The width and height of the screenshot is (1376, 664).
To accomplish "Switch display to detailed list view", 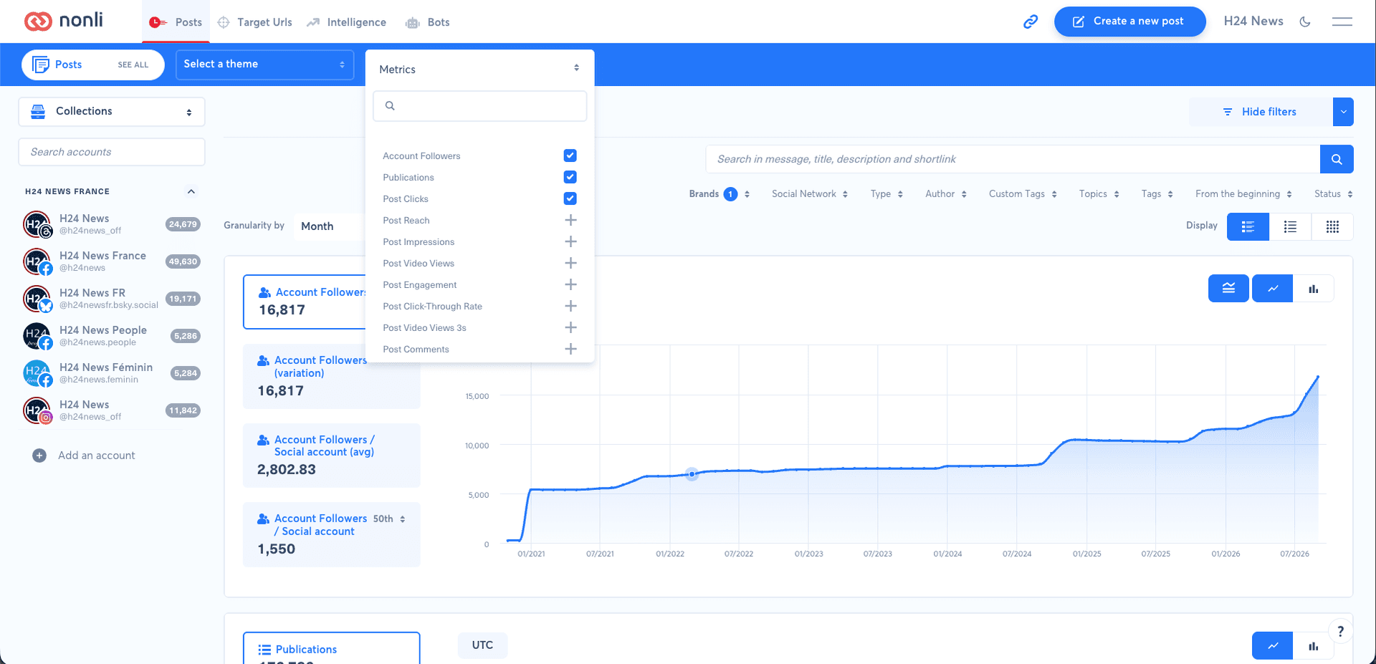I will pos(1248,226).
